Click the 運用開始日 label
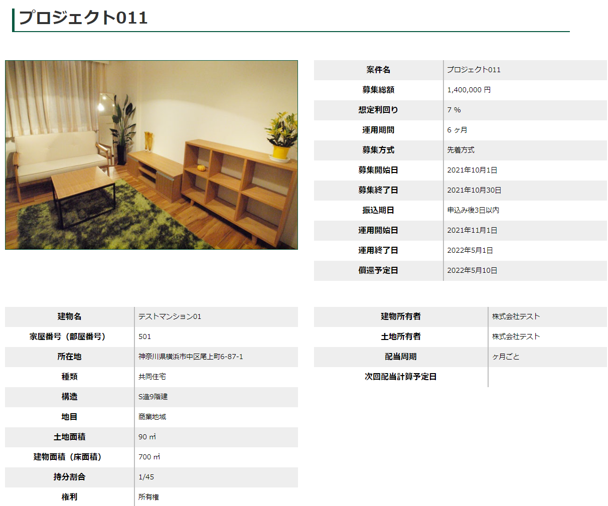The width and height of the screenshot is (608, 506). [x=378, y=230]
